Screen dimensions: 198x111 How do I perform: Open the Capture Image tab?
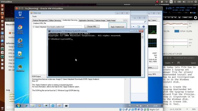coord(100,20)
